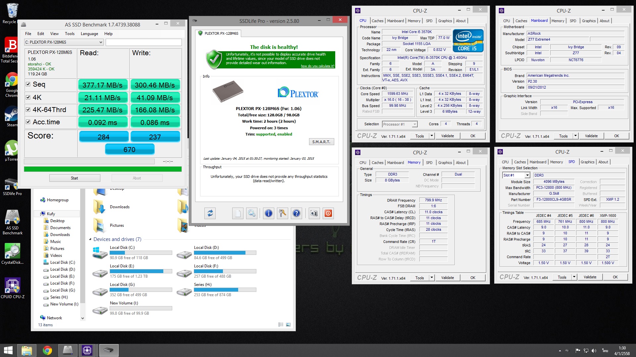The width and height of the screenshot is (636, 357).
Task: Click the blue info icon in SSDLife
Action: [269, 213]
